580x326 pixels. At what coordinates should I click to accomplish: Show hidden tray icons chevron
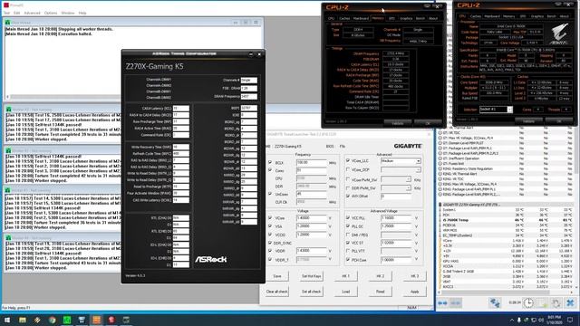coord(512,320)
